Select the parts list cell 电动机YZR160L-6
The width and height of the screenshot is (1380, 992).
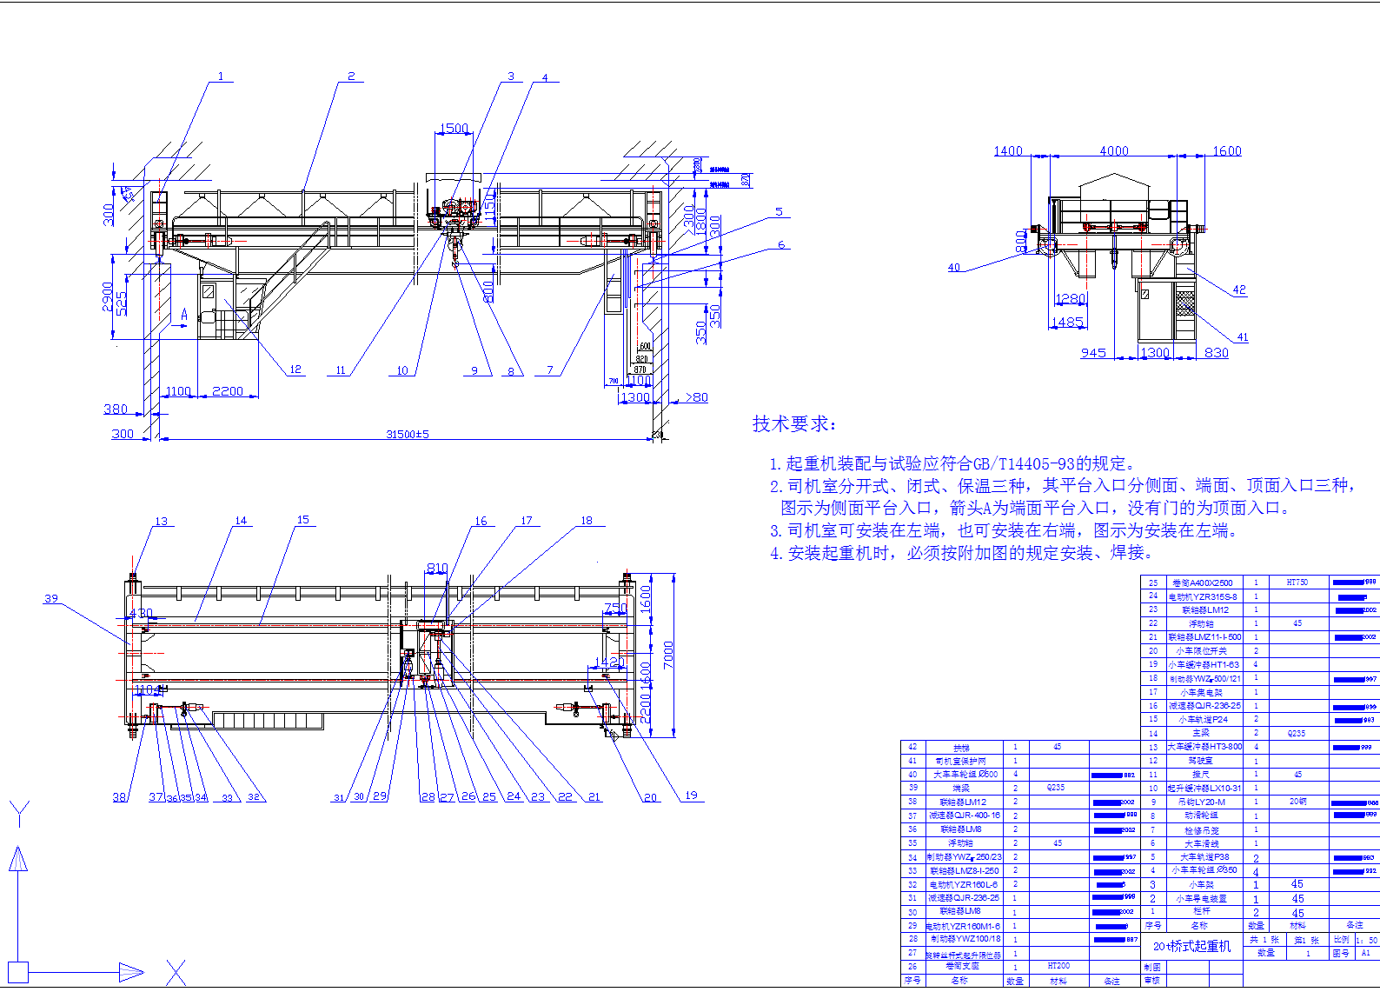coord(964,884)
